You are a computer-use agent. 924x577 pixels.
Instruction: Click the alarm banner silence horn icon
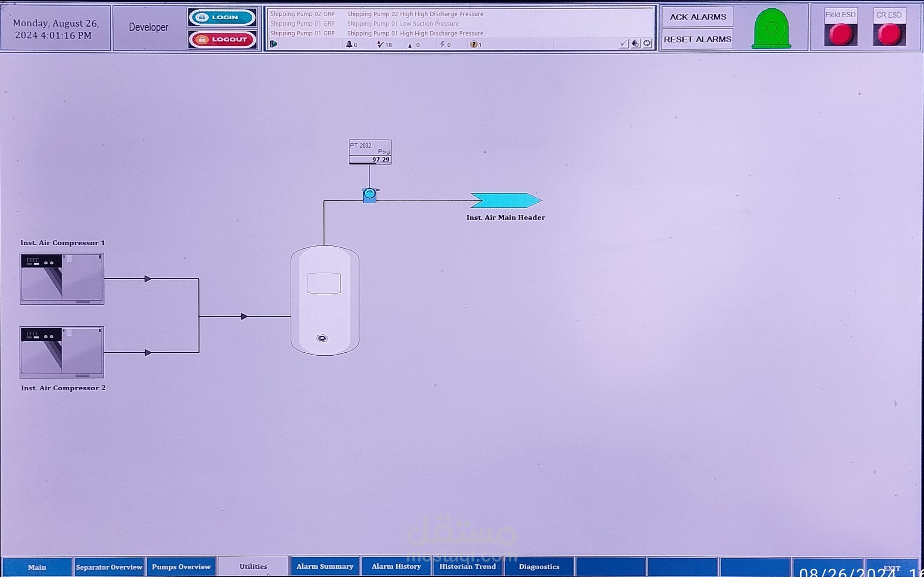point(635,44)
